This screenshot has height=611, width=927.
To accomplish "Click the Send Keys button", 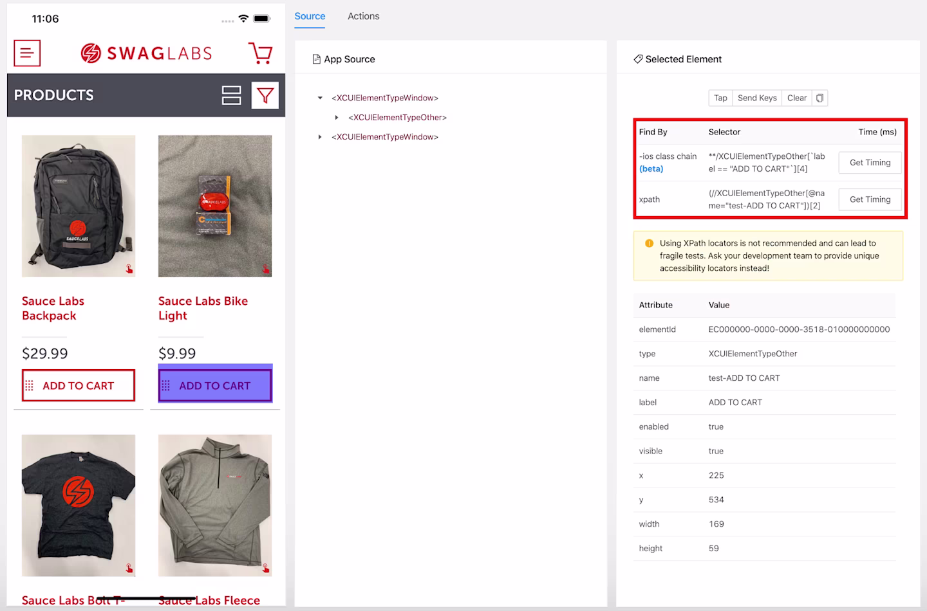I will pos(757,98).
